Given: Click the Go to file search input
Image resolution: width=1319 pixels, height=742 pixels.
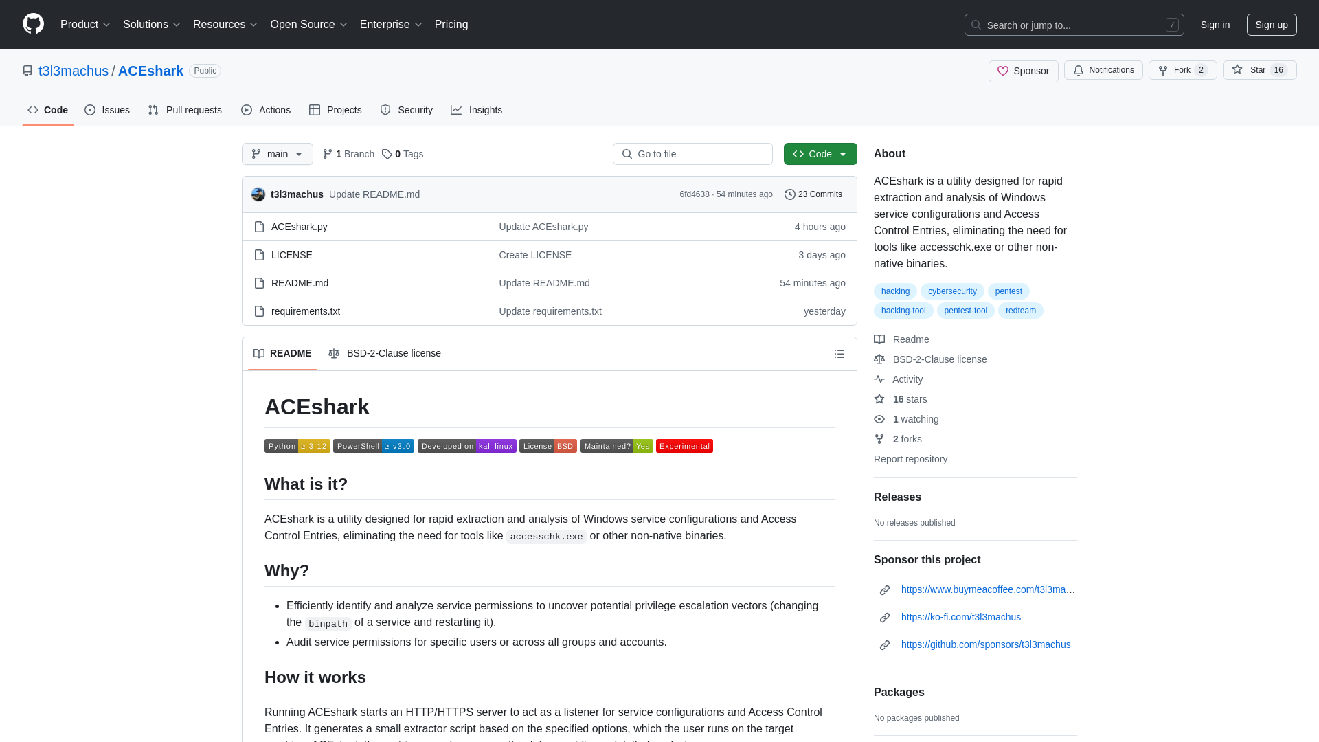Looking at the screenshot, I should [x=692, y=153].
